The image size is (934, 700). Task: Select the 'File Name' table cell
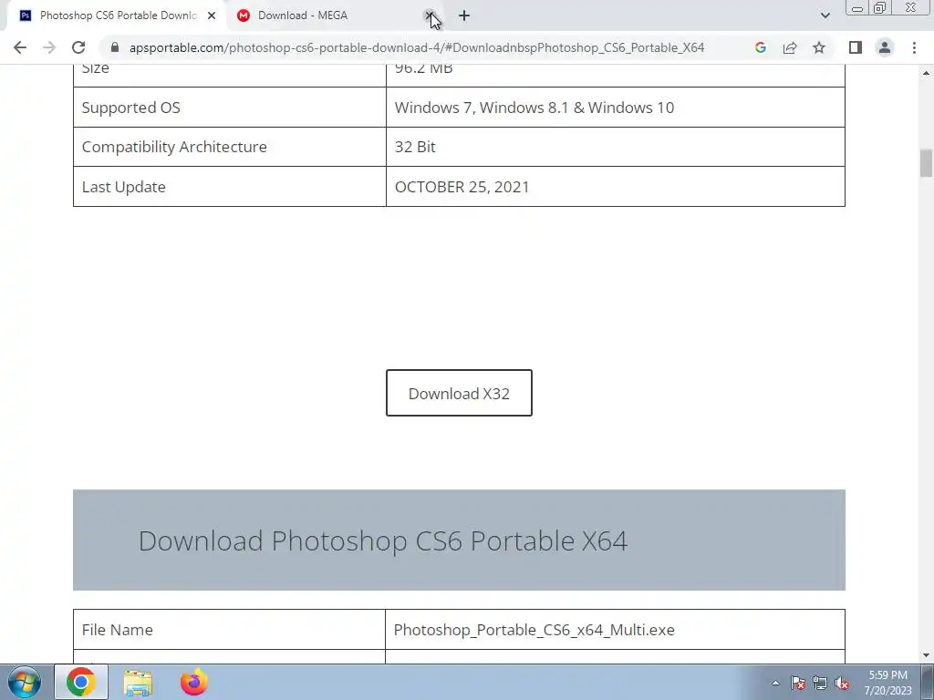(229, 629)
